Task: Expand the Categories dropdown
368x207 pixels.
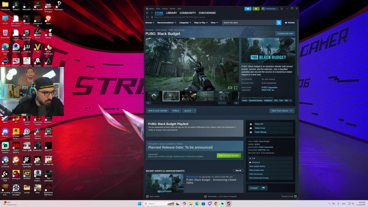Action: pyautogui.click(x=185, y=22)
